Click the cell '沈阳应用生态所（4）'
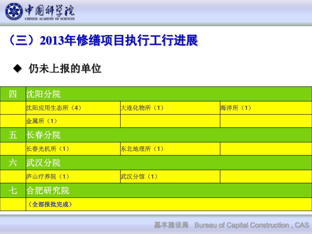The image size is (312, 234). 73,108
